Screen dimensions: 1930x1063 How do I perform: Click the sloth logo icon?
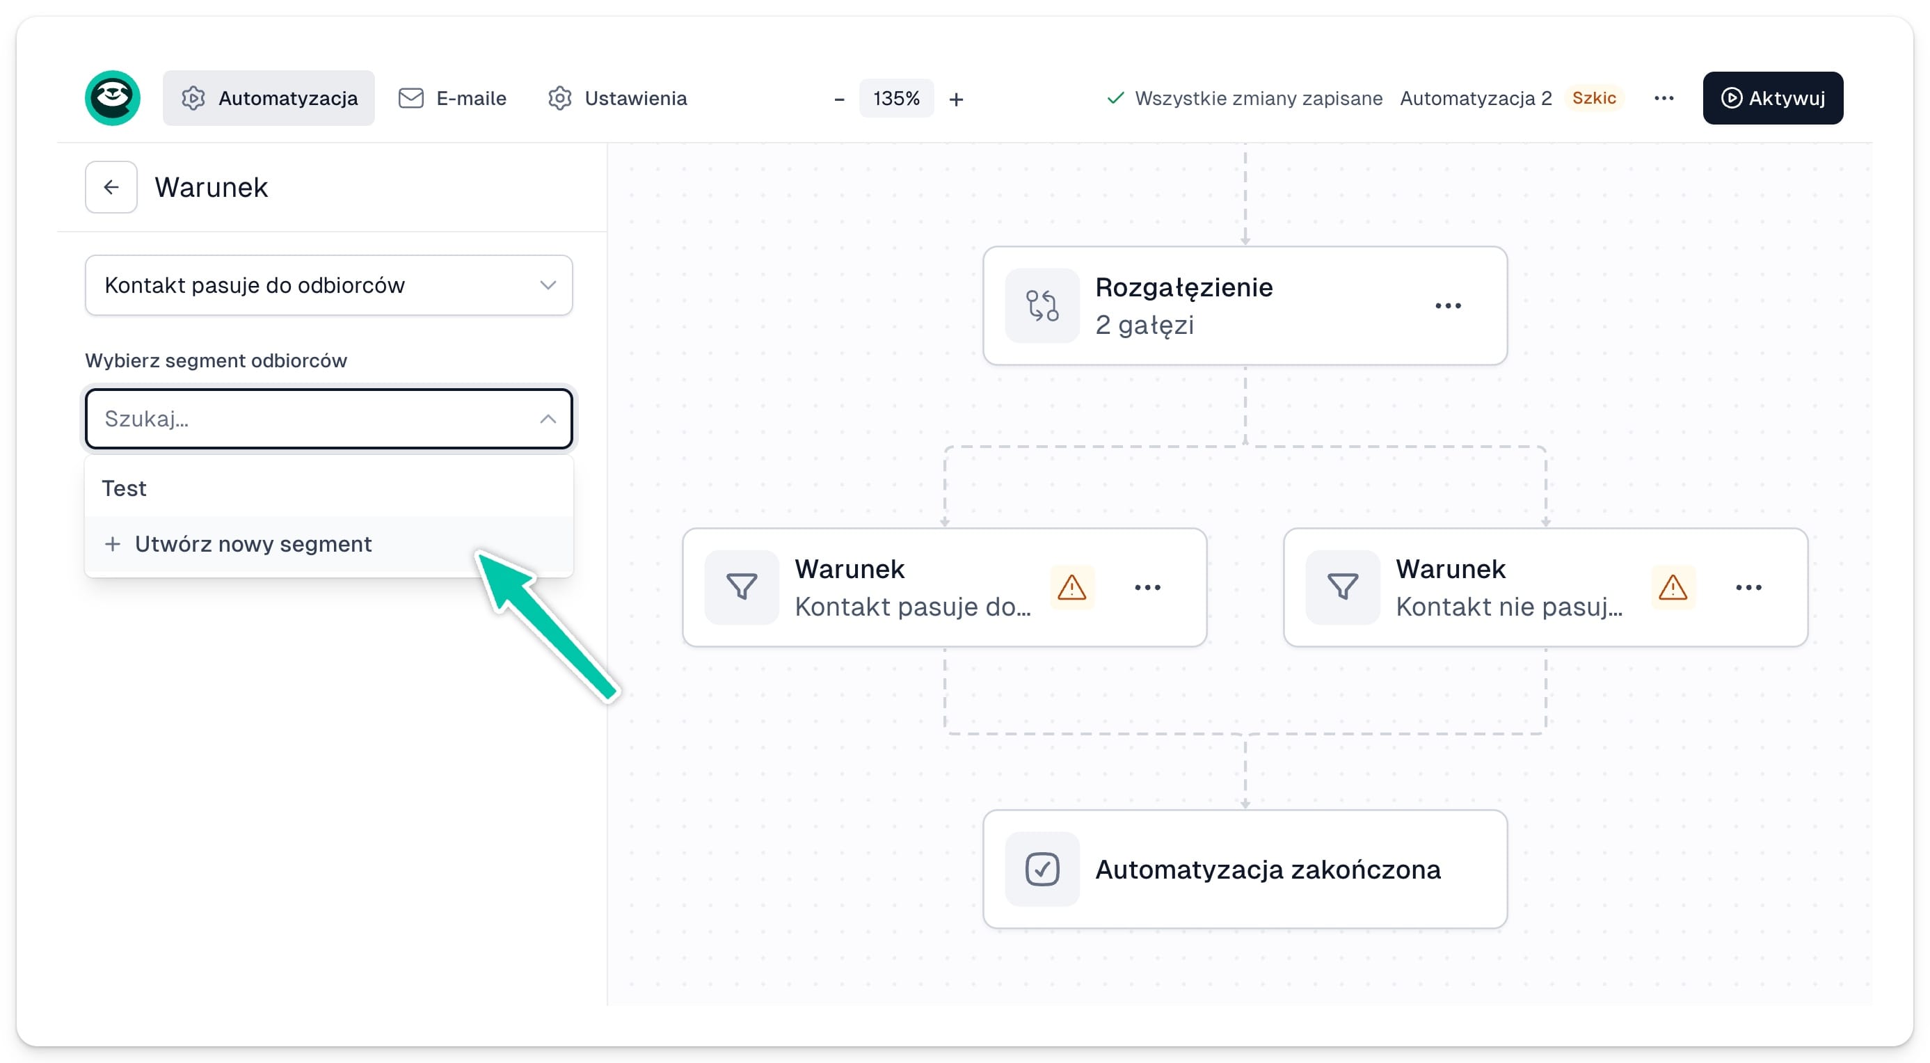point(113,98)
